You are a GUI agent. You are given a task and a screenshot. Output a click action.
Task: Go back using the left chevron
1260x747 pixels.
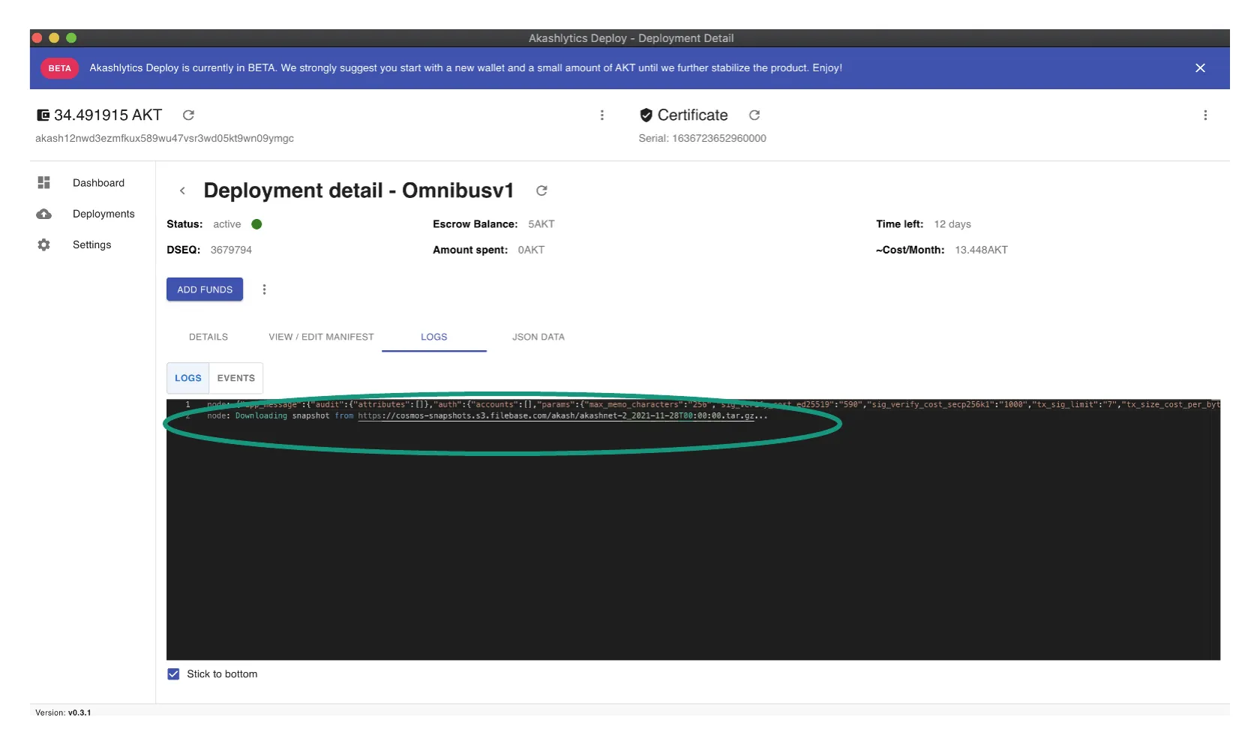pyautogui.click(x=182, y=190)
